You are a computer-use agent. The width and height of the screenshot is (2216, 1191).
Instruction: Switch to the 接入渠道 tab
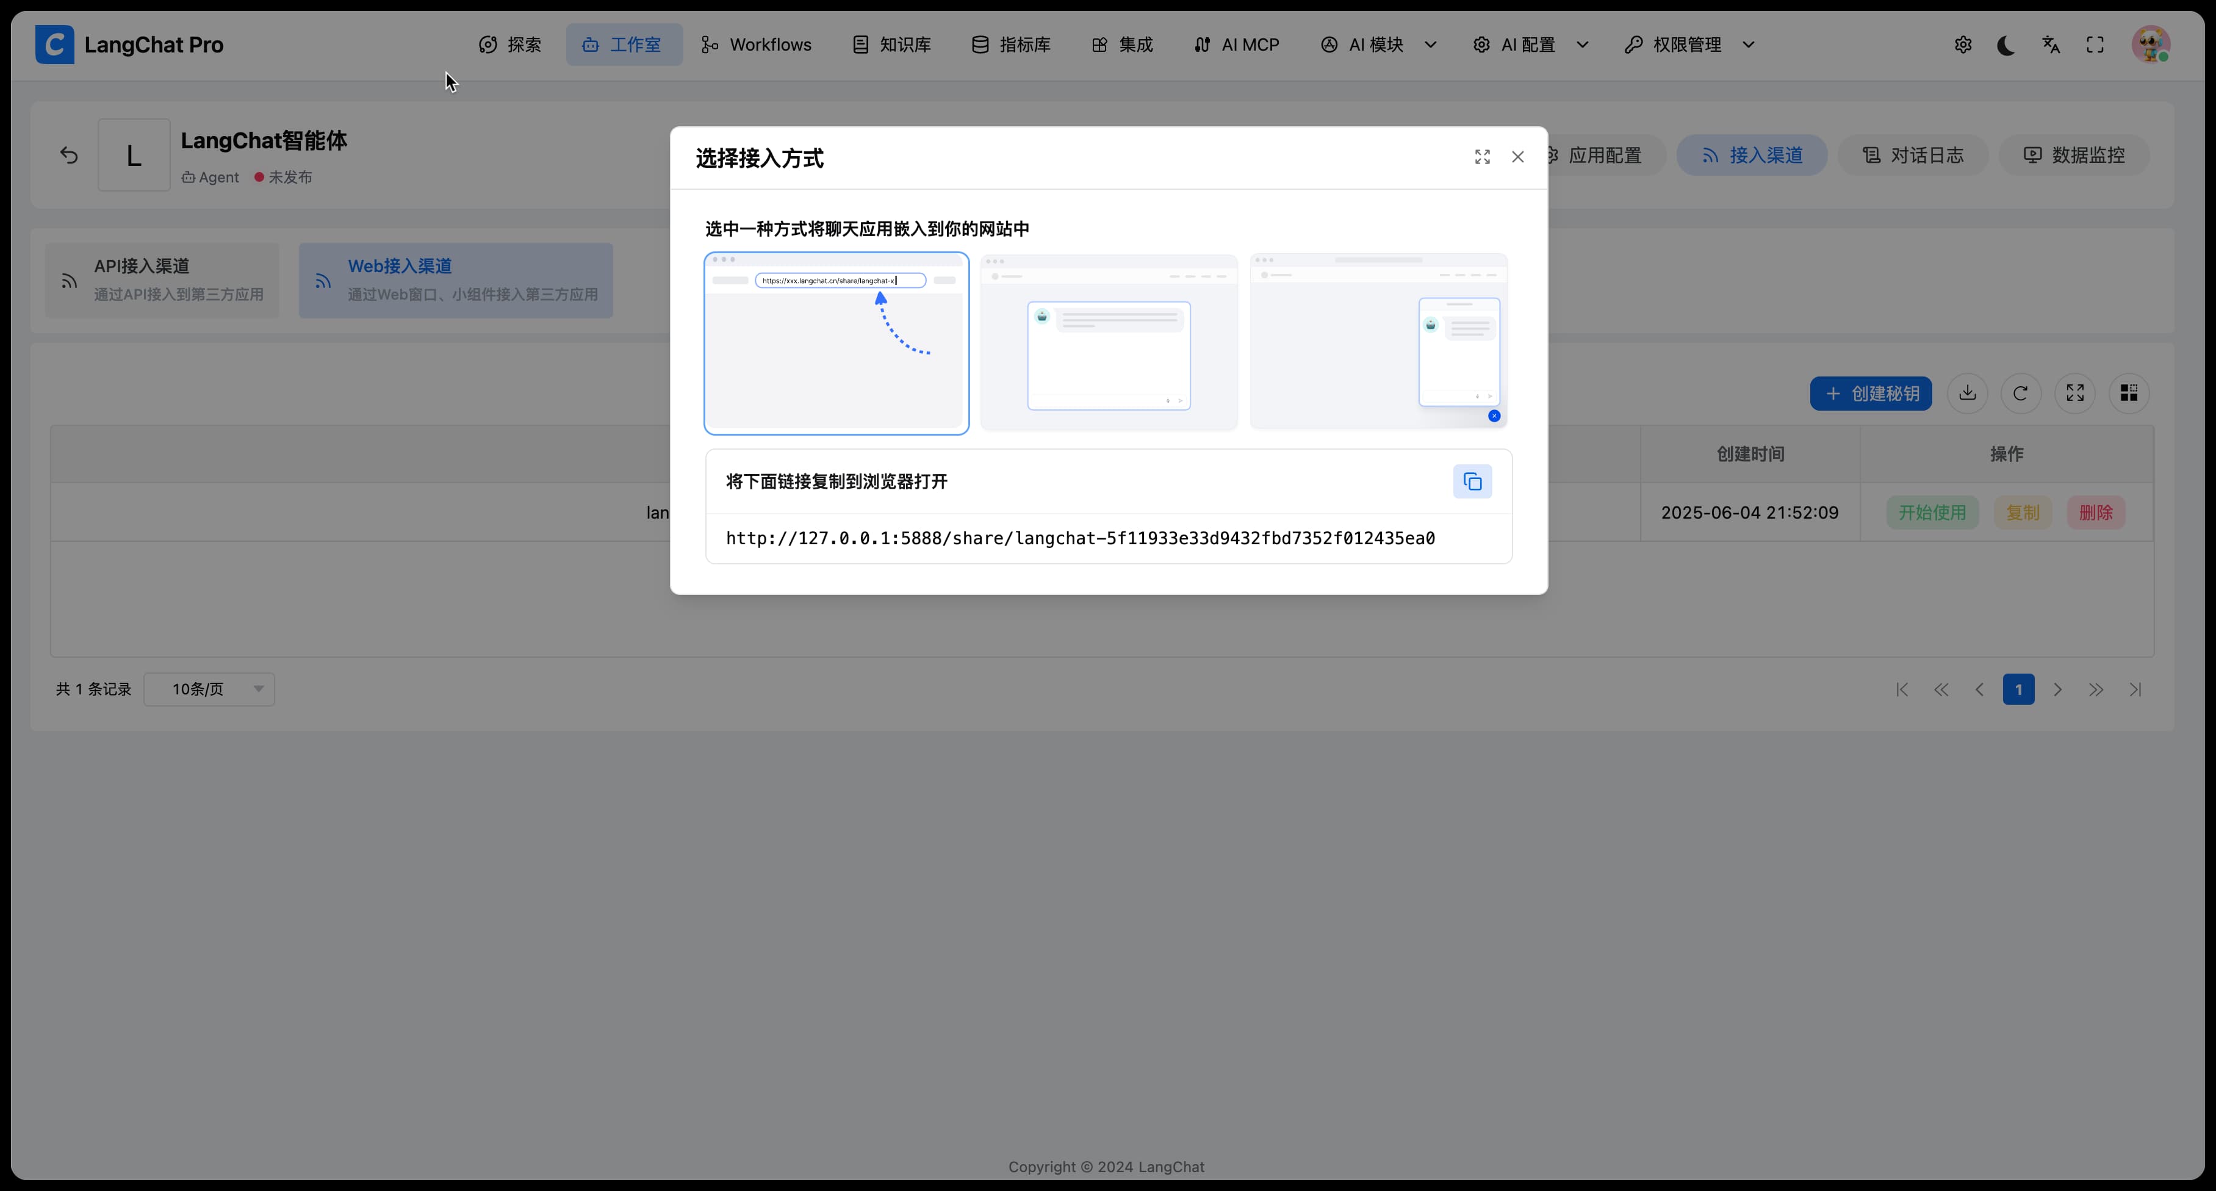point(1752,156)
